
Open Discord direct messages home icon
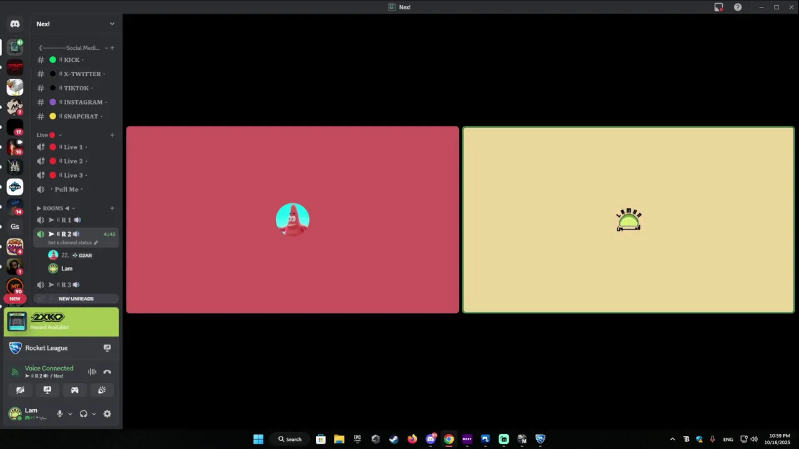pyautogui.click(x=15, y=24)
